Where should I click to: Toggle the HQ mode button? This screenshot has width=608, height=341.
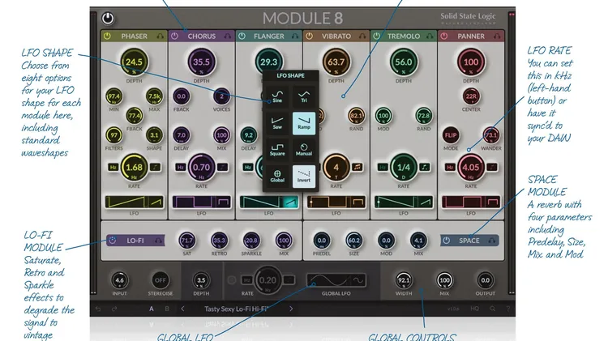pyautogui.click(x=474, y=309)
